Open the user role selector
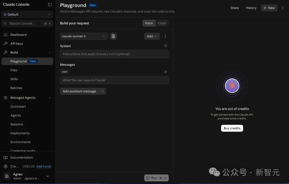The width and height of the screenshot is (289, 184). point(64,72)
